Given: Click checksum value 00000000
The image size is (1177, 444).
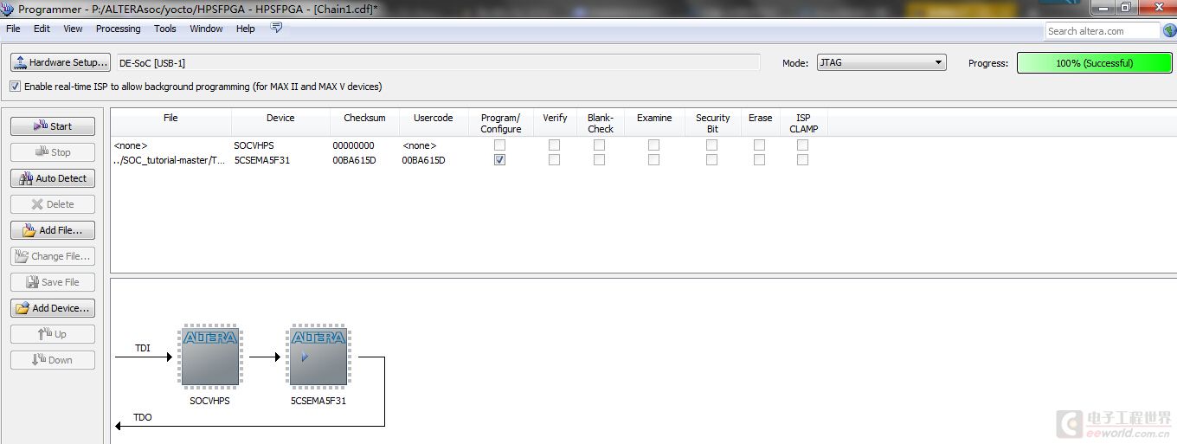Looking at the screenshot, I should 353,145.
